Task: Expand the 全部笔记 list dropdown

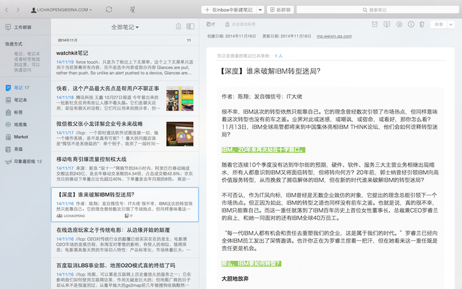Action: [x=125, y=27]
